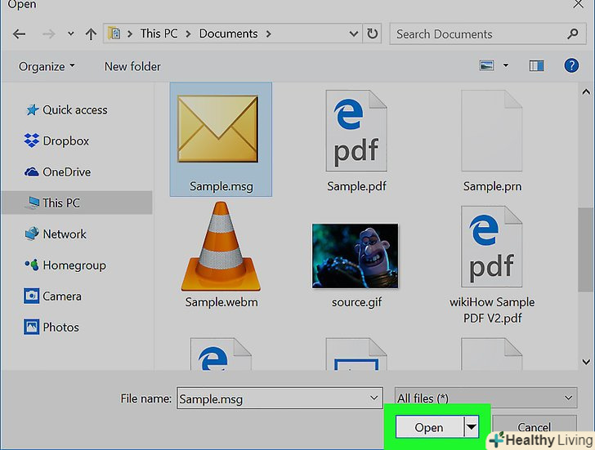Click the New folder button

tap(132, 66)
